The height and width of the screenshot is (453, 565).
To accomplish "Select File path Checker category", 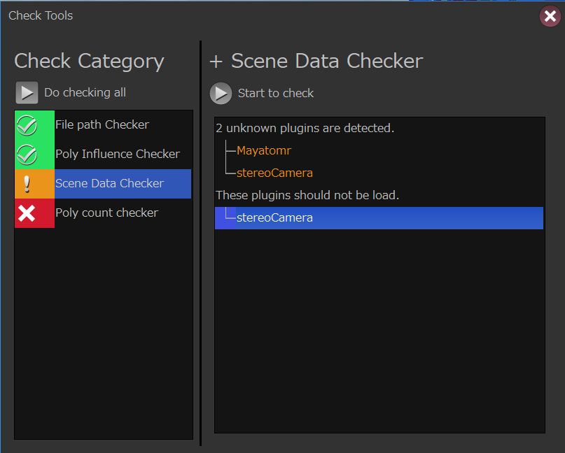I will point(102,125).
